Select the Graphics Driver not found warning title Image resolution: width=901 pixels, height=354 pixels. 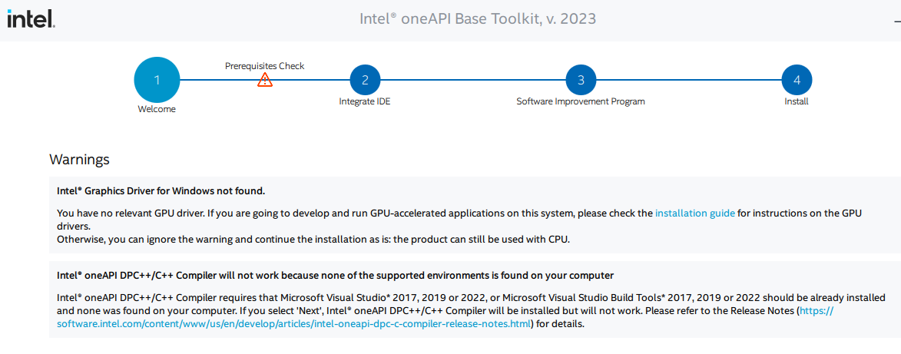(161, 190)
